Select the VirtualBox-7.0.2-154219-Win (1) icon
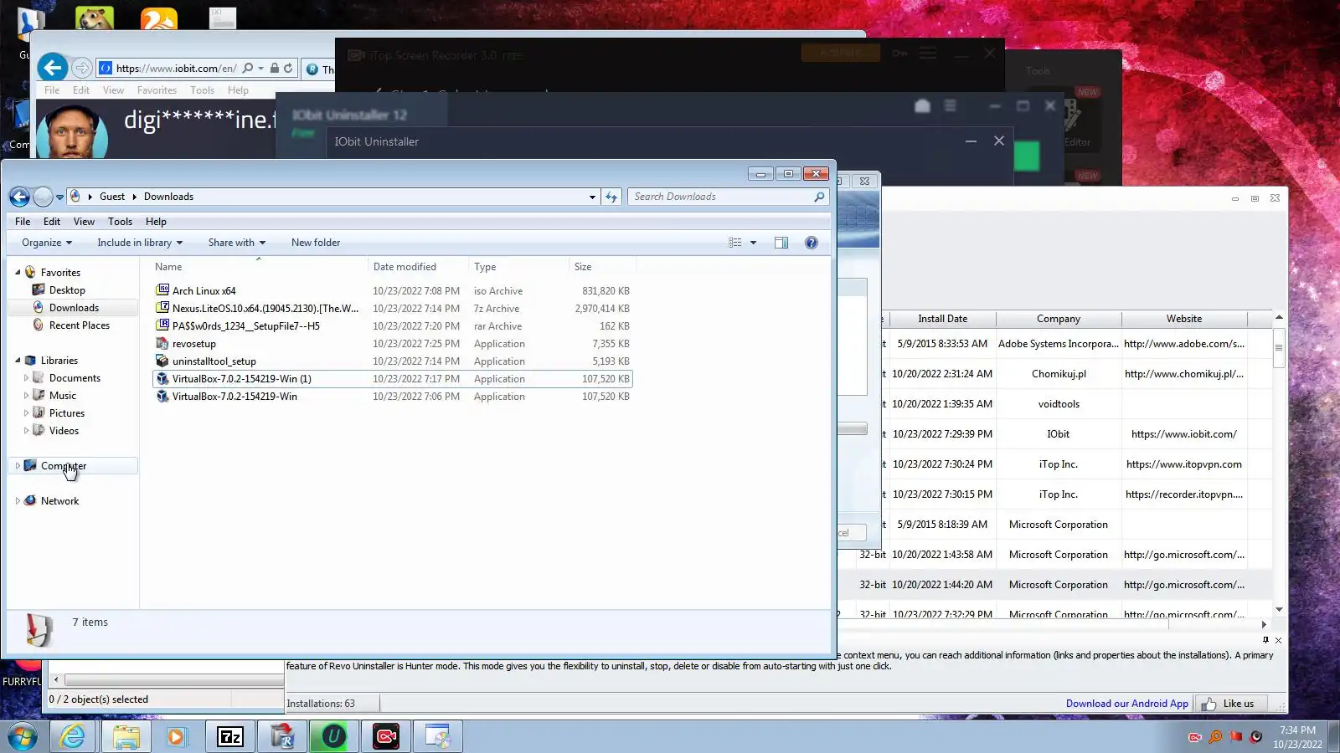The height and width of the screenshot is (753, 1340). (162, 378)
